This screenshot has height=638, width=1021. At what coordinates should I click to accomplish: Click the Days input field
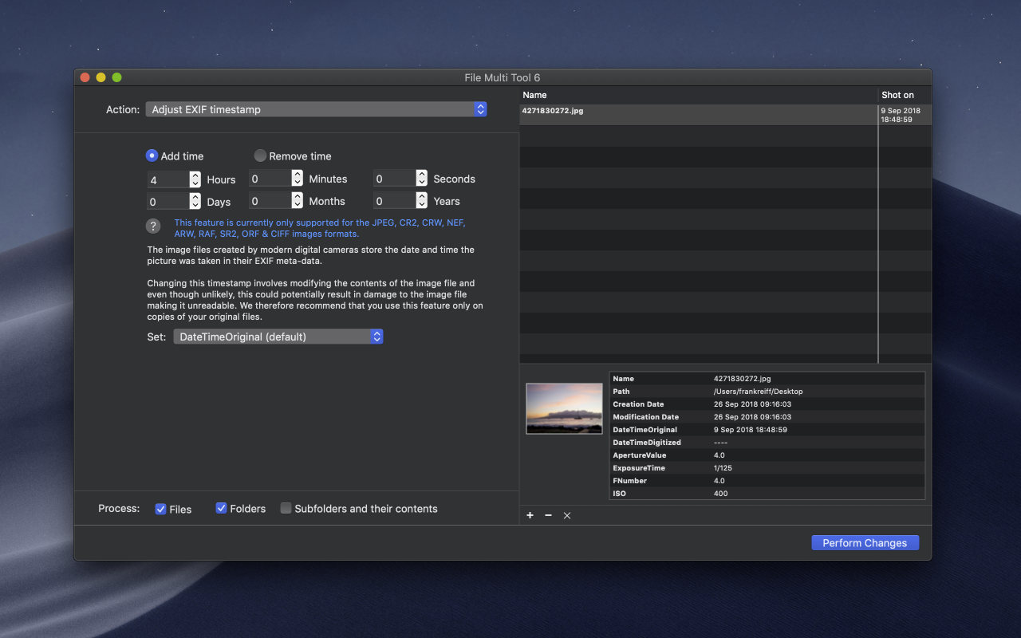coord(168,202)
